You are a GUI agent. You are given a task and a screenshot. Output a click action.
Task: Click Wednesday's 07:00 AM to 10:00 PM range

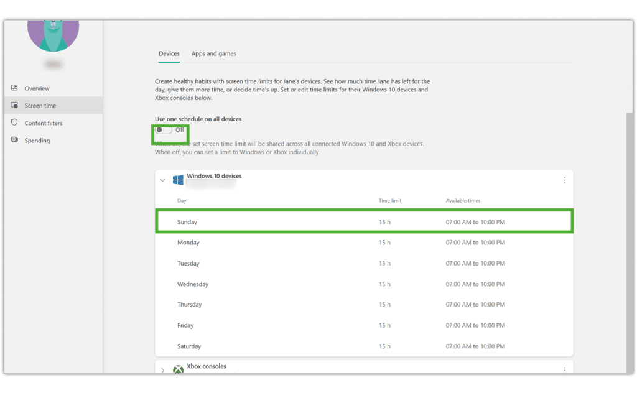click(x=475, y=284)
